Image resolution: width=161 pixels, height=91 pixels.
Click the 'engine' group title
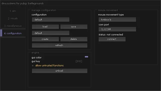(35, 53)
